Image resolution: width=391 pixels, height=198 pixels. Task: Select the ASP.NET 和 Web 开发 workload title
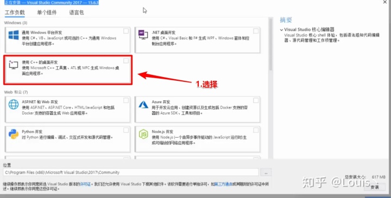click(x=40, y=102)
